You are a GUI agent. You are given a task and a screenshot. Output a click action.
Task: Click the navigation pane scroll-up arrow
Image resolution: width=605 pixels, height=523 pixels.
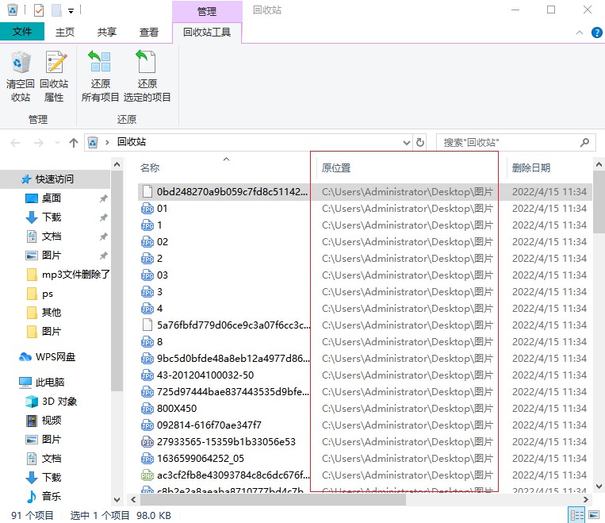point(117,164)
